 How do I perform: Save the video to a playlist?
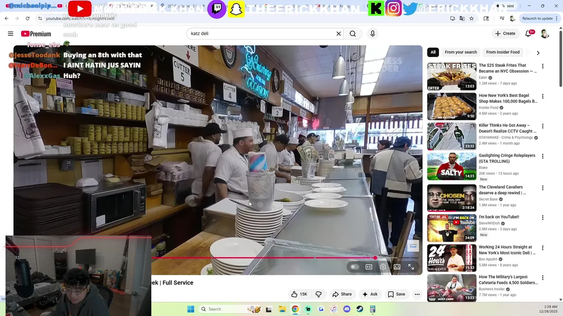pos(396,294)
